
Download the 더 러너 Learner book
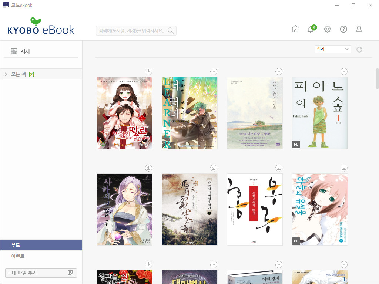coord(214,71)
